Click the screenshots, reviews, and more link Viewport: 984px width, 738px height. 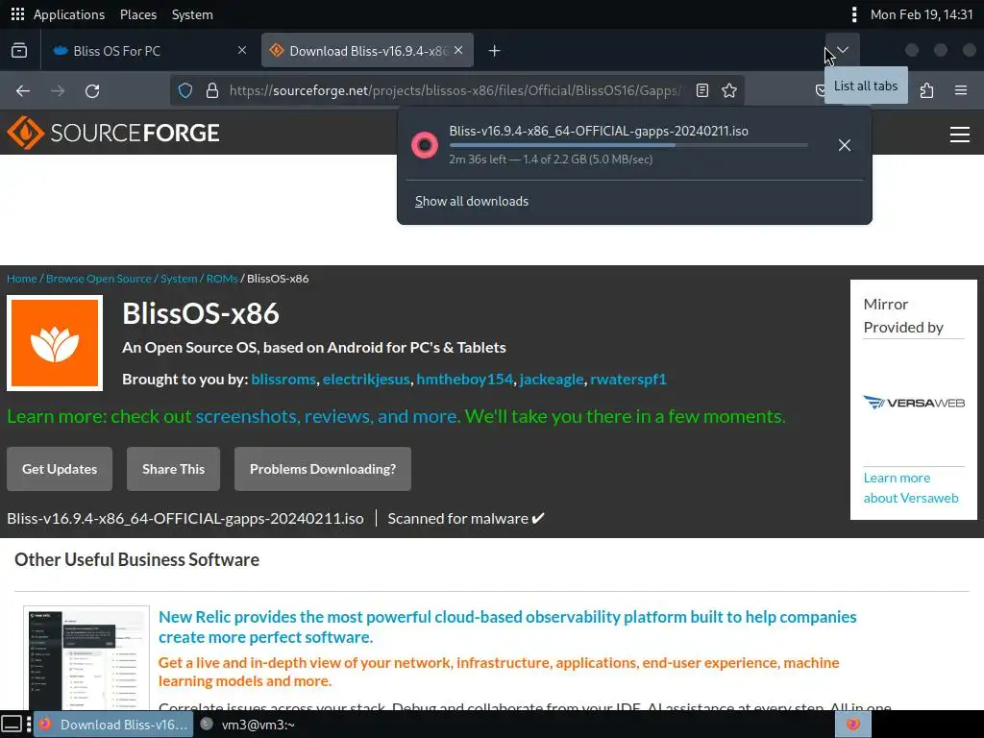tap(327, 417)
